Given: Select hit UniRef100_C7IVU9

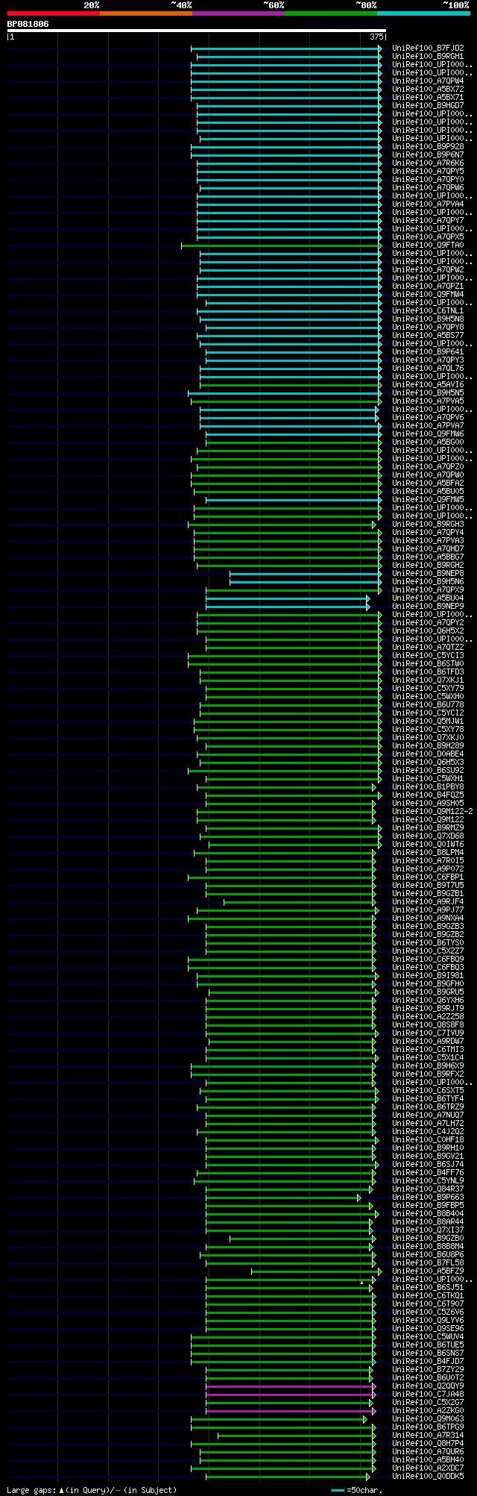Looking at the screenshot, I should click(x=428, y=1033).
